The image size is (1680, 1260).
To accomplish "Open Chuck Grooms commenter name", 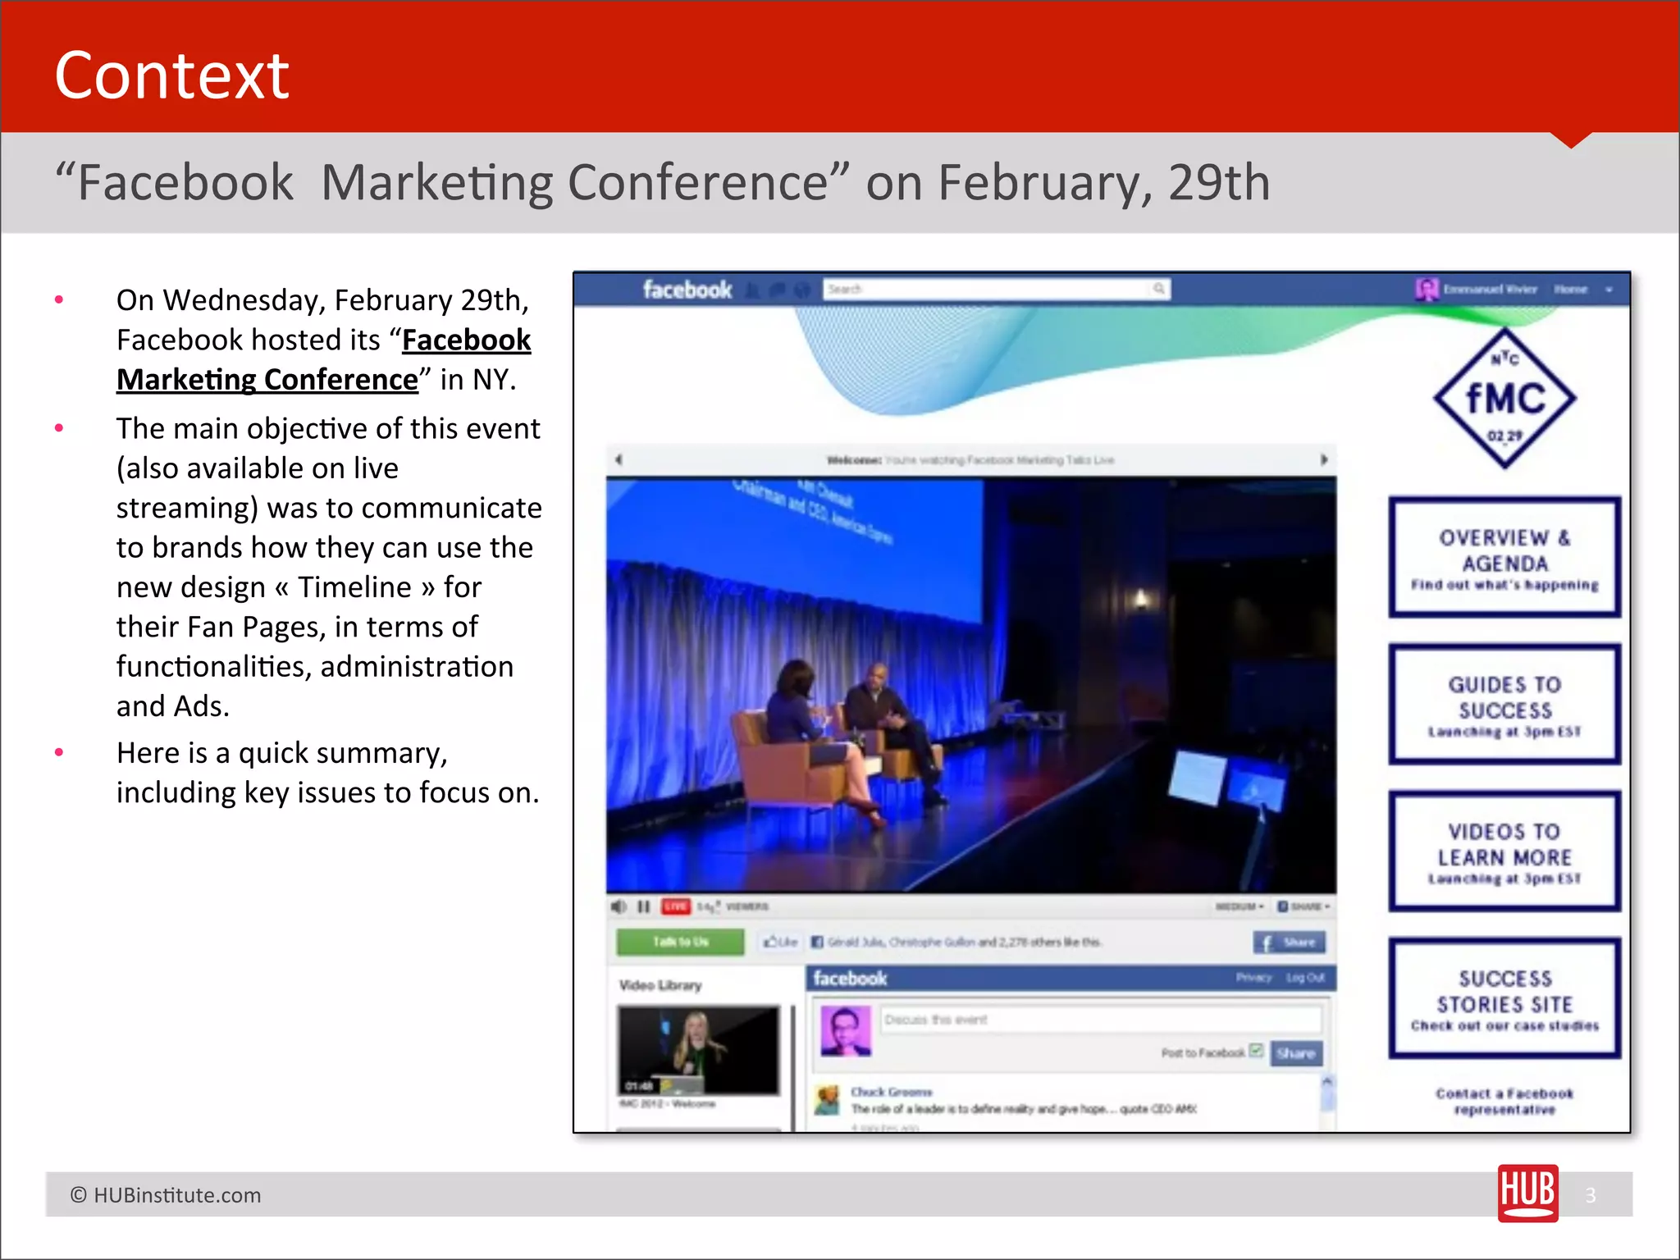I will coord(891,1092).
